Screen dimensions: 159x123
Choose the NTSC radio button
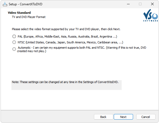pyautogui.click(x=14, y=42)
